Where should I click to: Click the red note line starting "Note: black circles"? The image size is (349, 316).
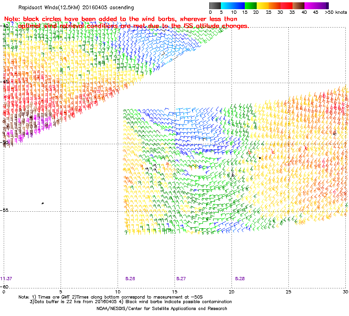[x=121, y=19]
